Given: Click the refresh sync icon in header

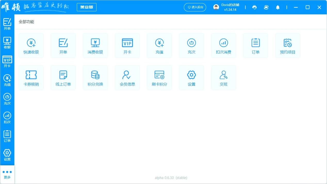Looking at the screenshot, I should (x=266, y=7).
